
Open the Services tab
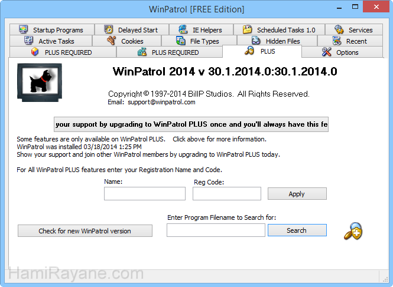click(354, 29)
